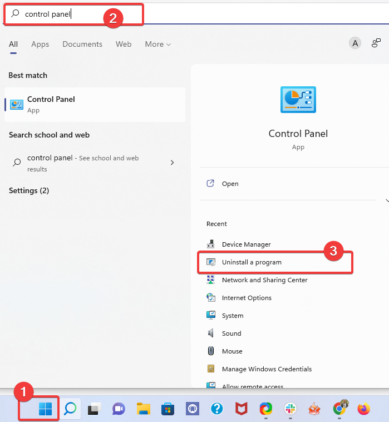
Task: Open the taskbar Search icon
Action: (x=70, y=409)
